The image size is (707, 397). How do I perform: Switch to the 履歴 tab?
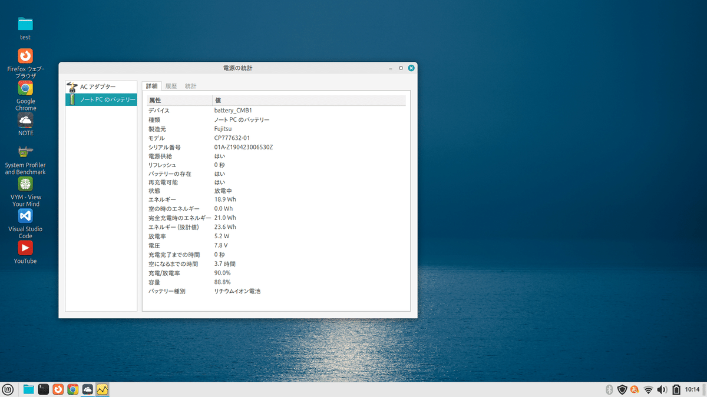pyautogui.click(x=171, y=86)
